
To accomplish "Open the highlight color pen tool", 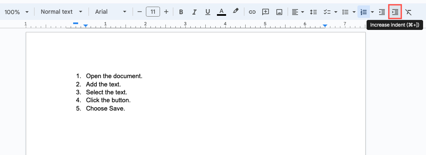I will tap(236, 11).
